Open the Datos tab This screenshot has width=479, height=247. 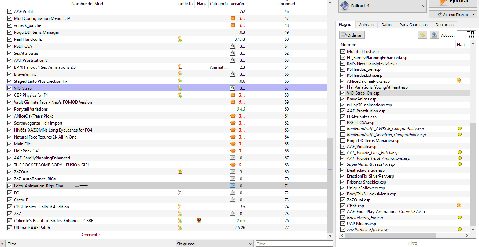386,25
